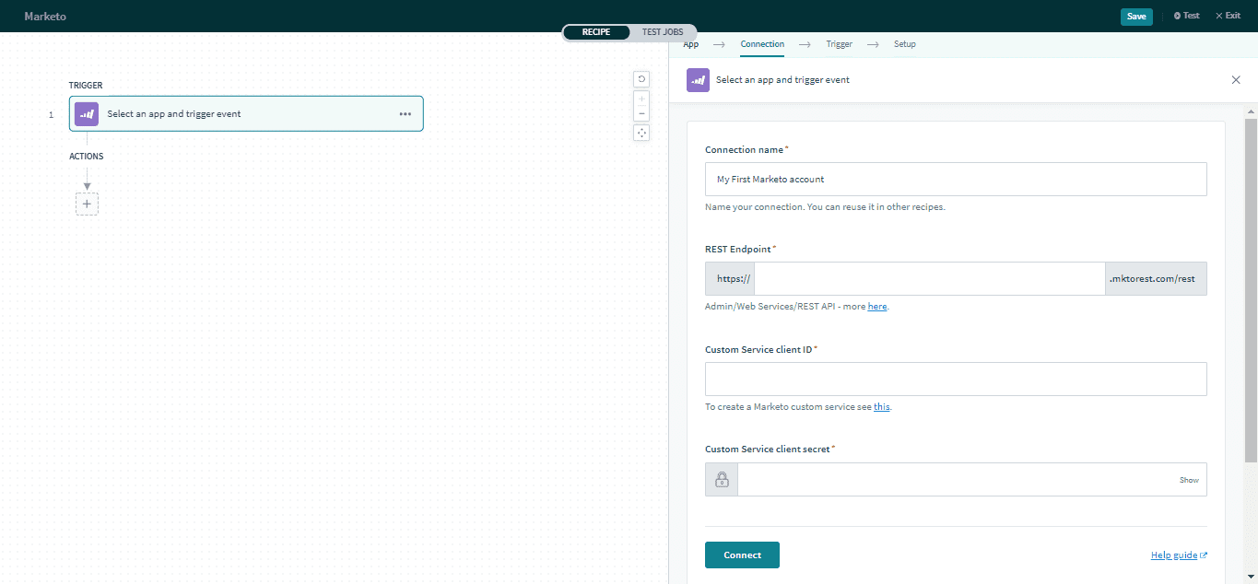Open trigger options via the ellipsis
Screen dimensions: 1258x584
[x=406, y=113]
